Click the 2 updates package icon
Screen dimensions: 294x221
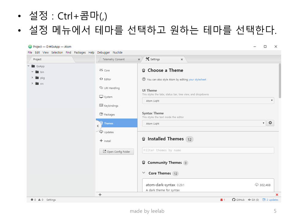pyautogui.click(x=270, y=200)
